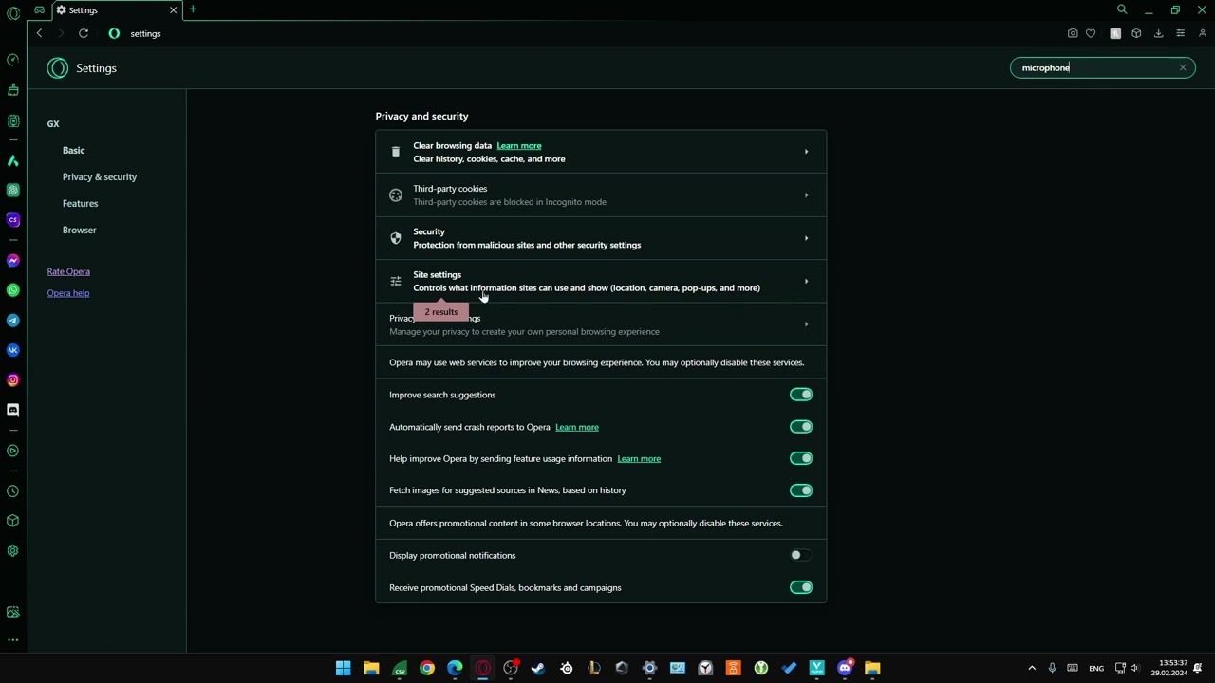1215x683 pixels.
Task: Click the search tabs magnifier icon
Action: click(1122, 9)
